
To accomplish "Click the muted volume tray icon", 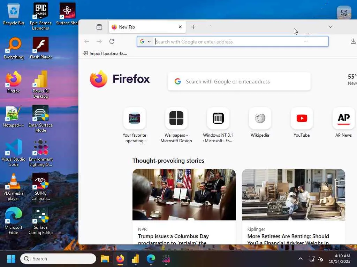I will coord(320,259).
